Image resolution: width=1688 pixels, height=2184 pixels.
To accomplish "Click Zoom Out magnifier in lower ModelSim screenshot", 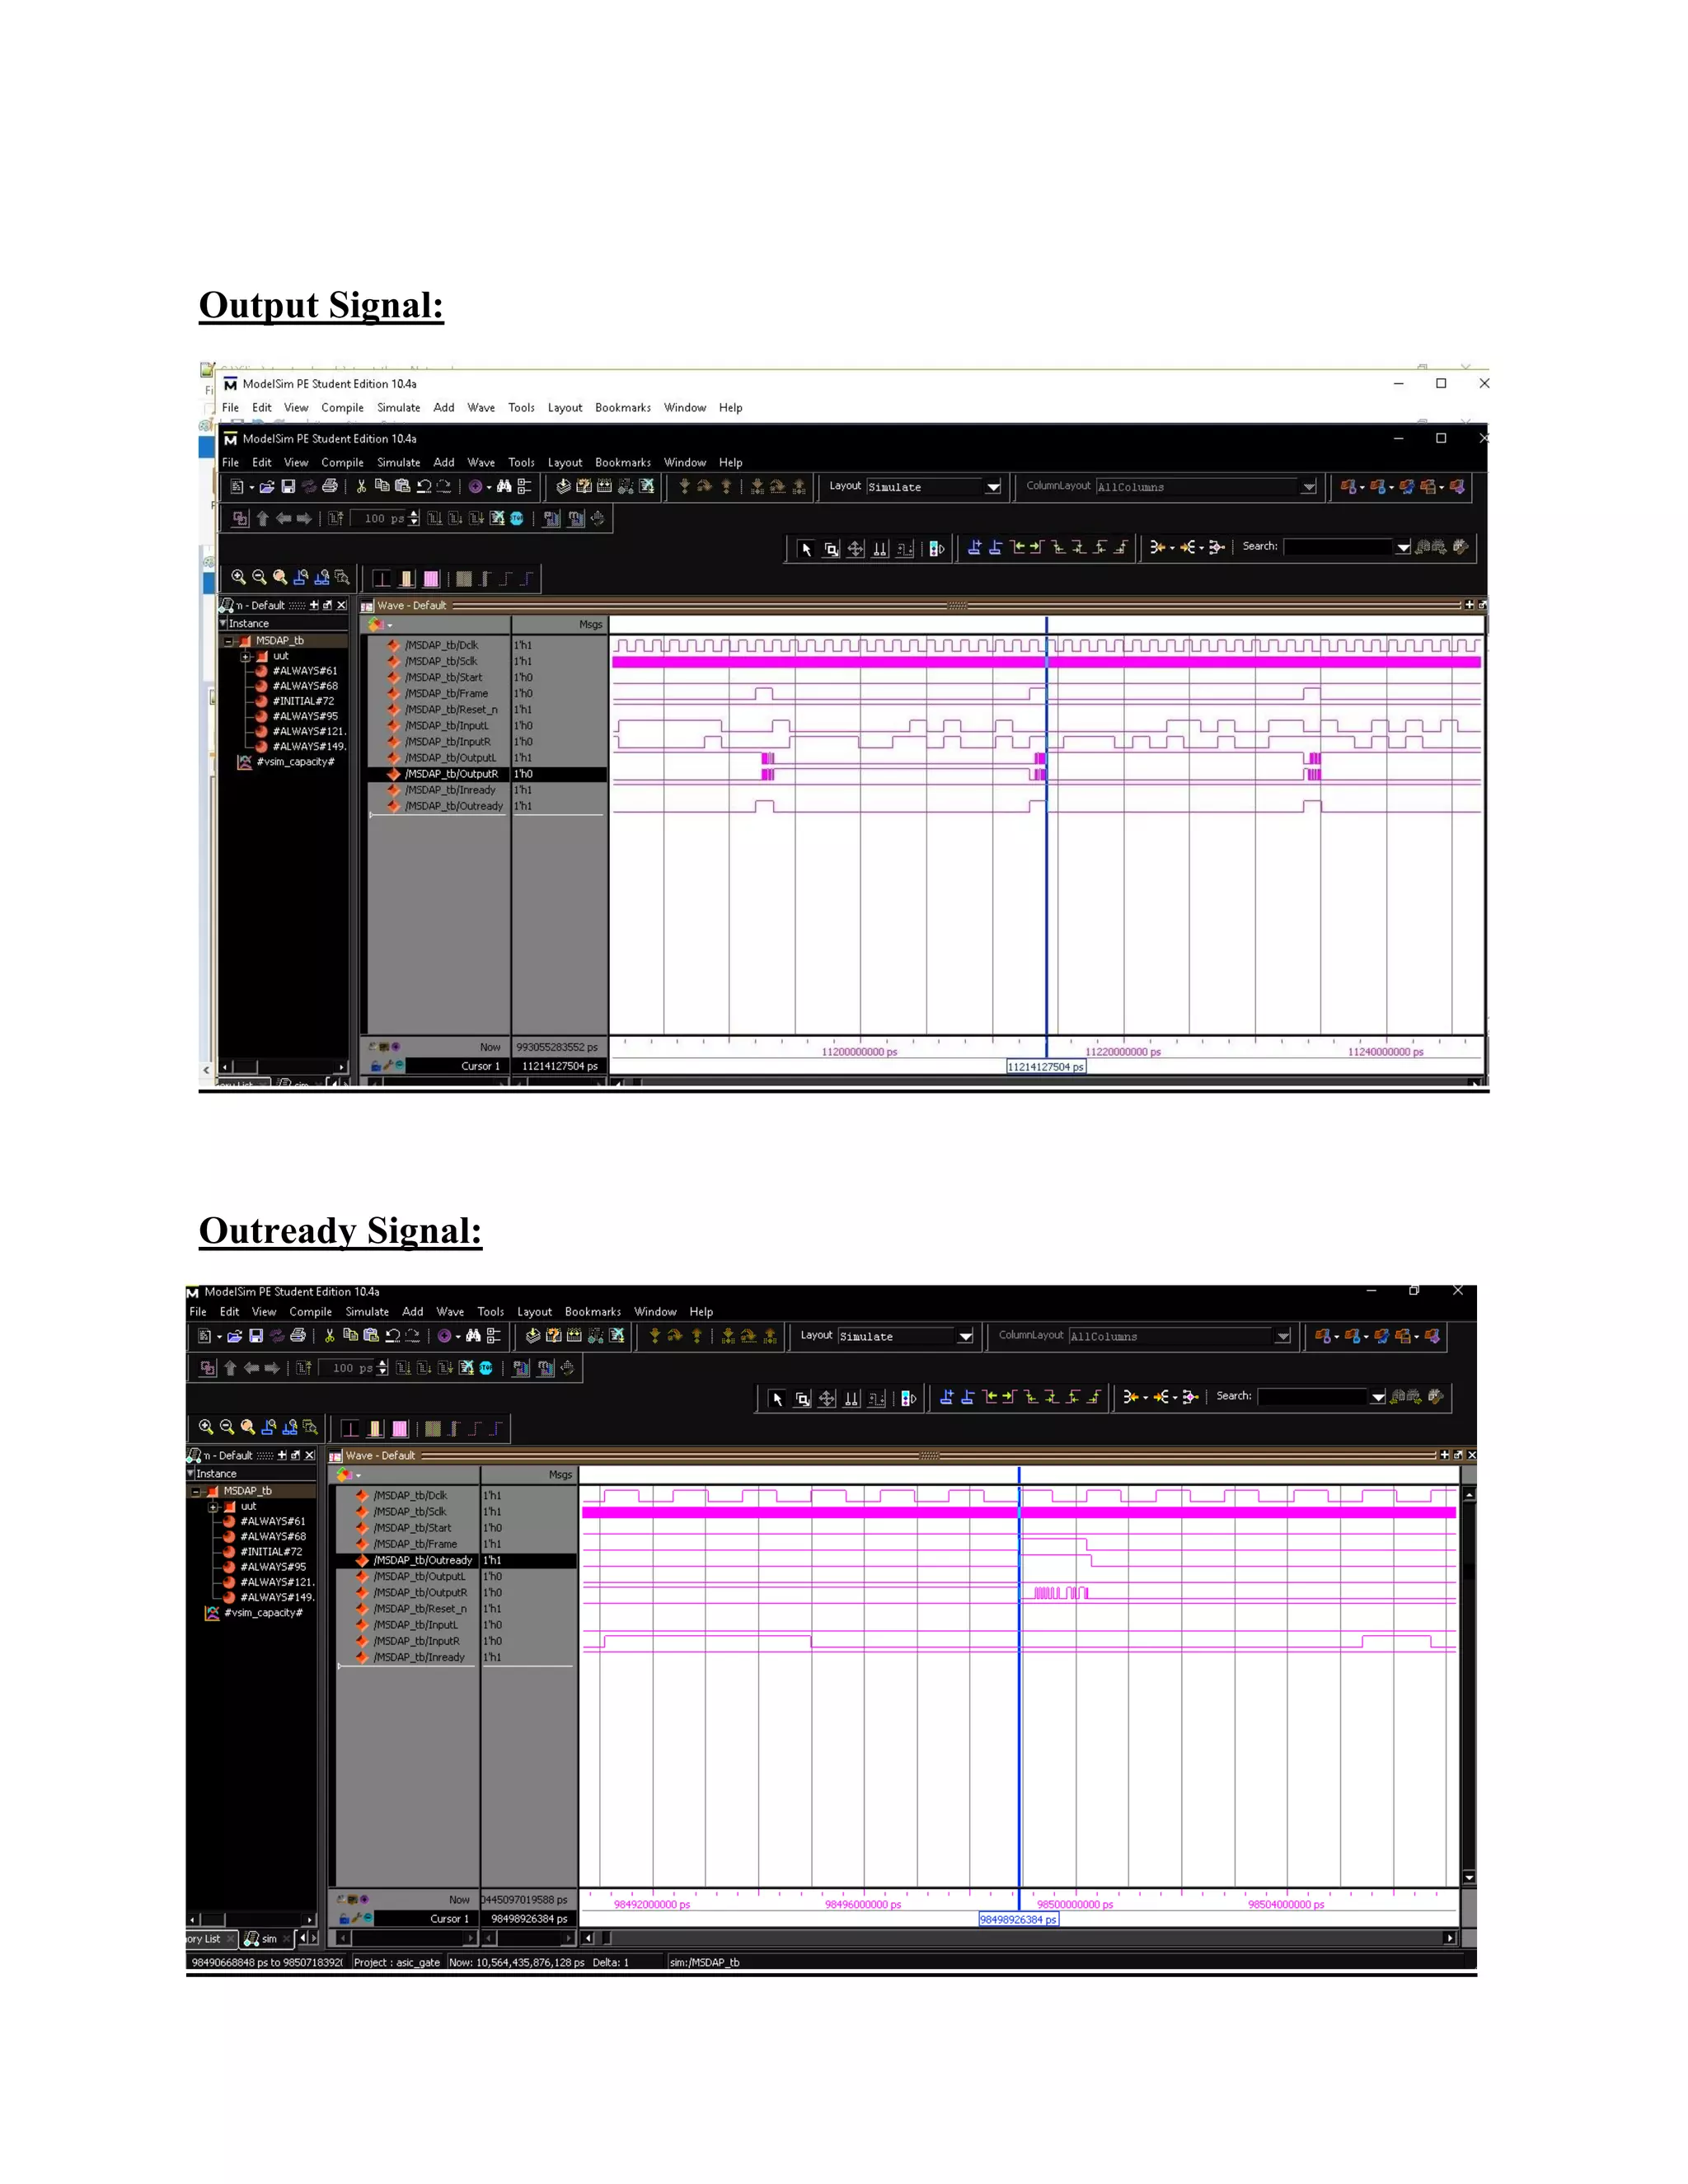I will coord(227,1427).
